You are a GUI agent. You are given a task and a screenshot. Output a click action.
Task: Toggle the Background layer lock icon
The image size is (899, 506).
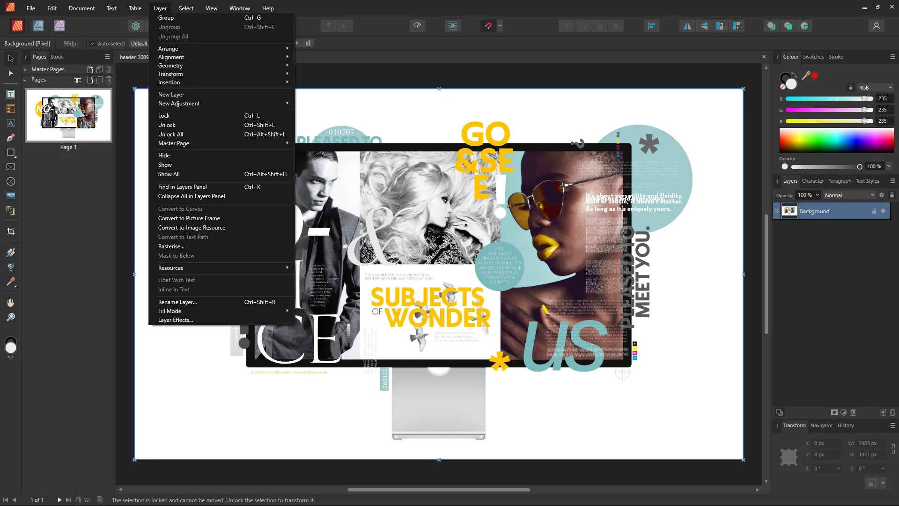tap(874, 211)
